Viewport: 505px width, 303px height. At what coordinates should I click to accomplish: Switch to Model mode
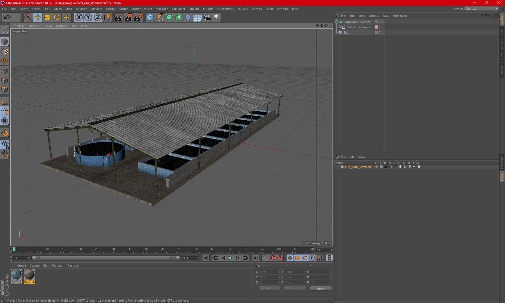coord(5,42)
